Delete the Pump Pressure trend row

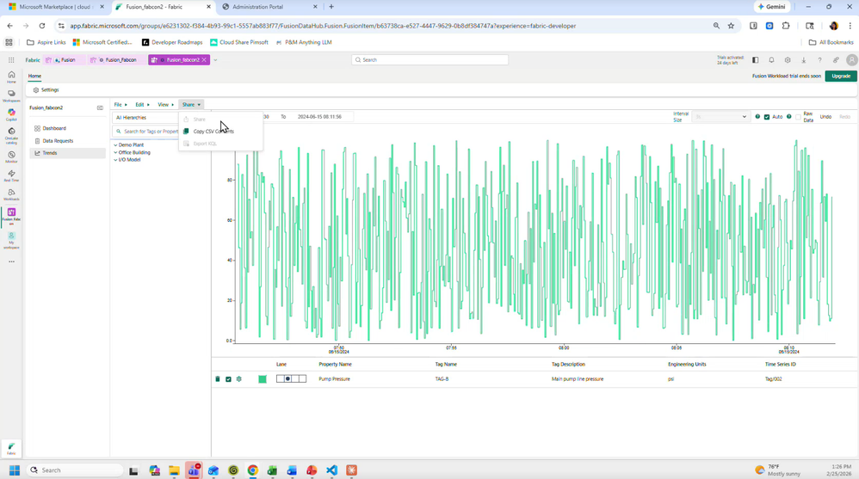pyautogui.click(x=218, y=379)
